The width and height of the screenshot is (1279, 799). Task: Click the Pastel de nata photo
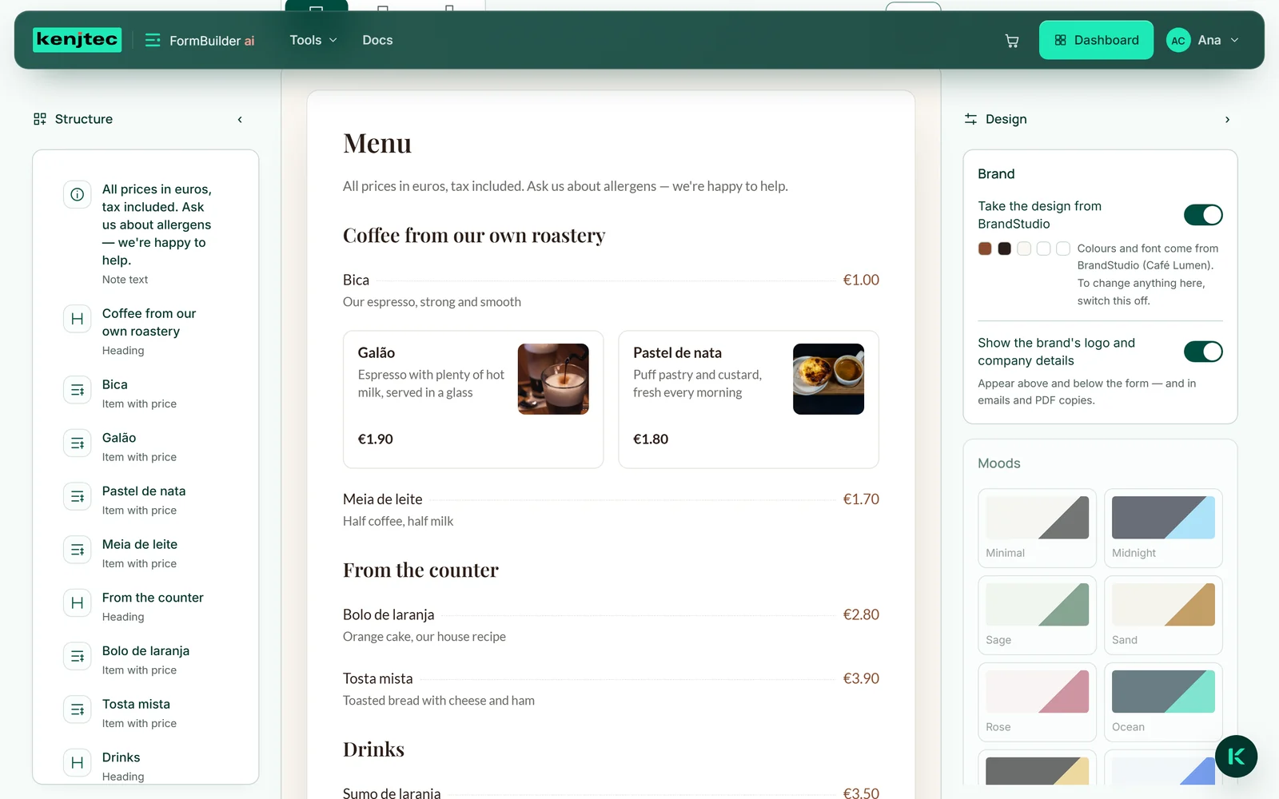coord(828,379)
